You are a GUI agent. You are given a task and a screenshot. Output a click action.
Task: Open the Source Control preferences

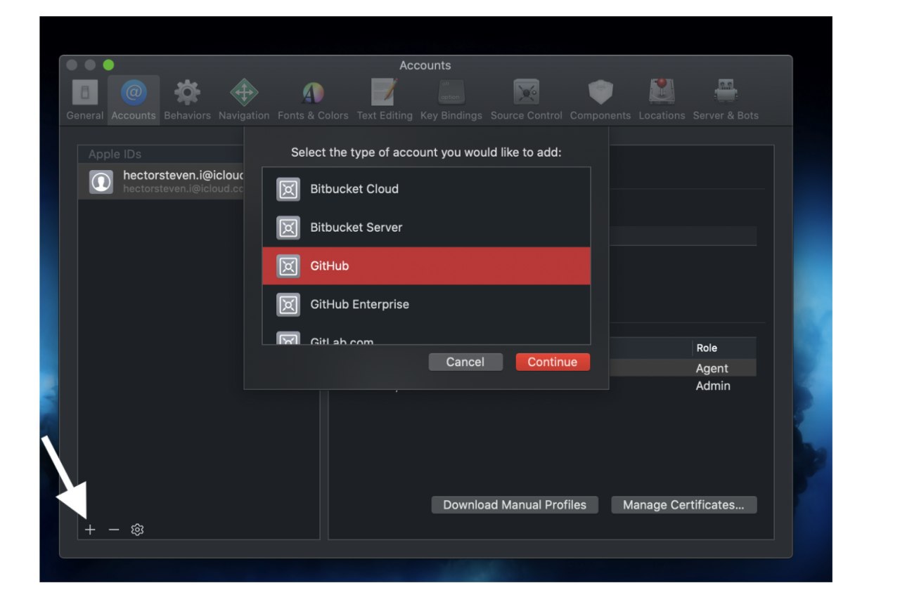pos(527,100)
